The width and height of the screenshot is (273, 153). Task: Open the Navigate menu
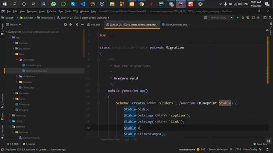click(32, 11)
